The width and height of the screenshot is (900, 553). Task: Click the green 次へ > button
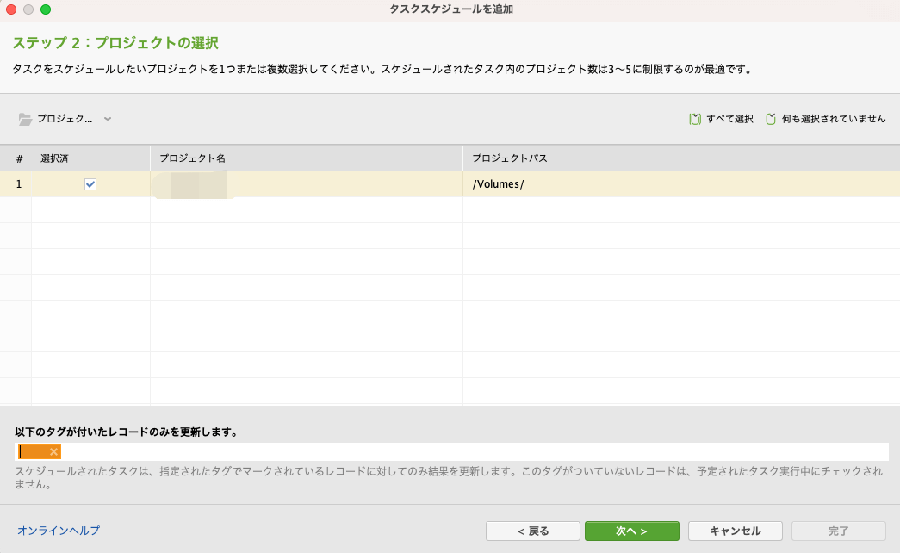(x=632, y=531)
